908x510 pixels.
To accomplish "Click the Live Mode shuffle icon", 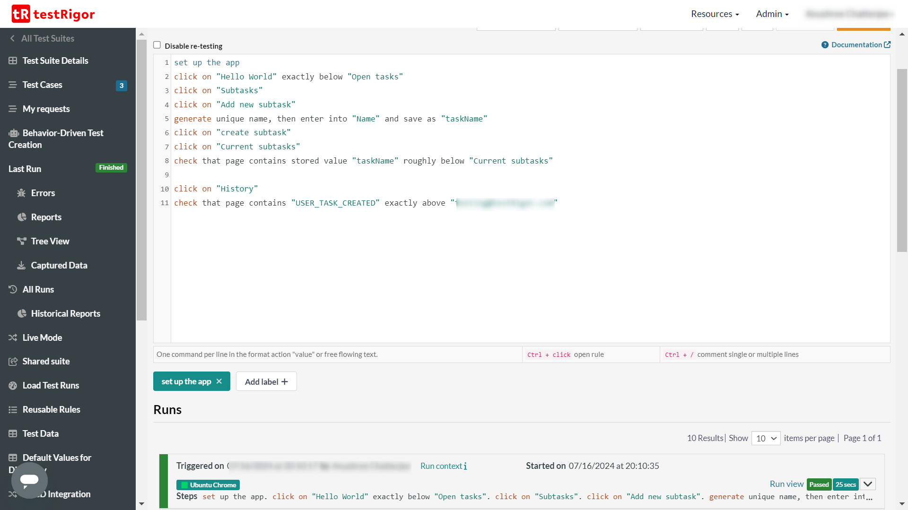I will (13, 337).
